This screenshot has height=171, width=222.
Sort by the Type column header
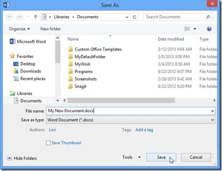pyautogui.click(x=204, y=39)
